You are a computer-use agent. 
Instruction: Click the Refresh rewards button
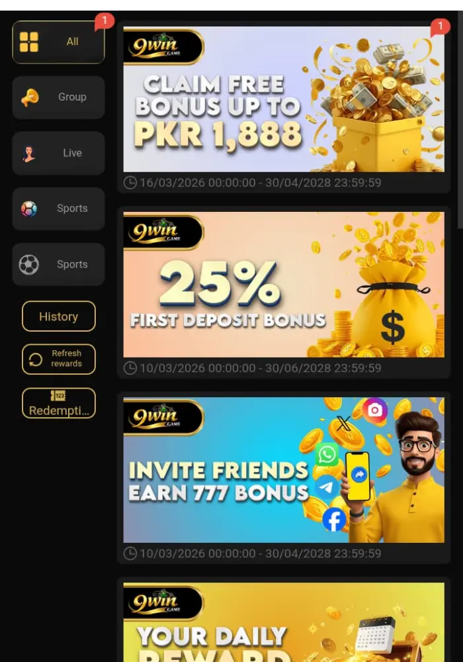click(x=59, y=359)
